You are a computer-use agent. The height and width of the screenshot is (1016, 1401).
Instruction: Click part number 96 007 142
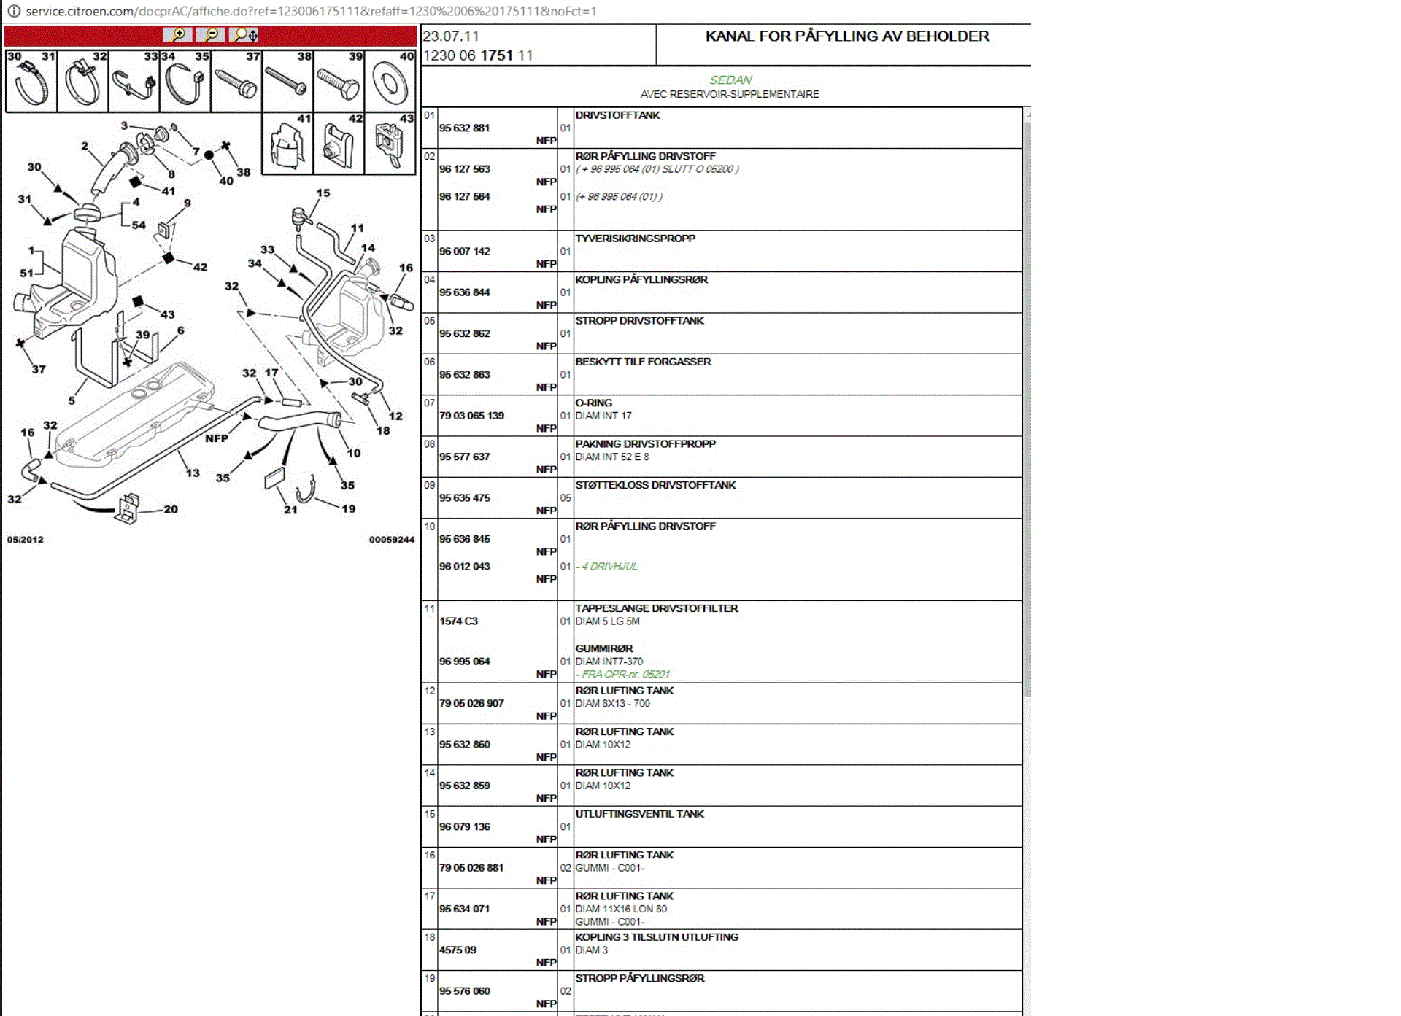coord(464,251)
